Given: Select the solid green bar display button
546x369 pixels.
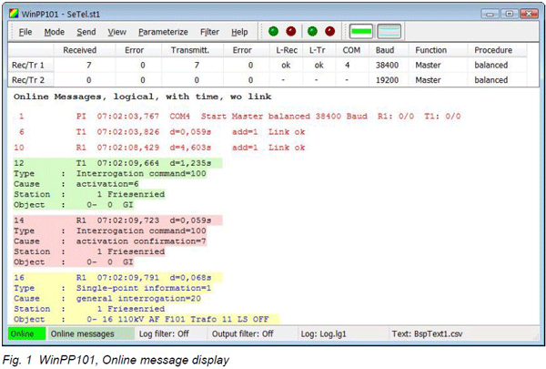Looking at the screenshot, I should (x=361, y=31).
